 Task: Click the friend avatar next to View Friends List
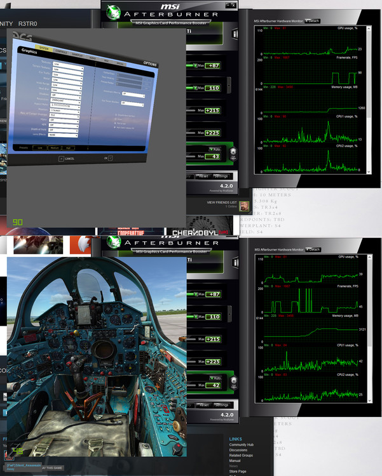click(244, 206)
